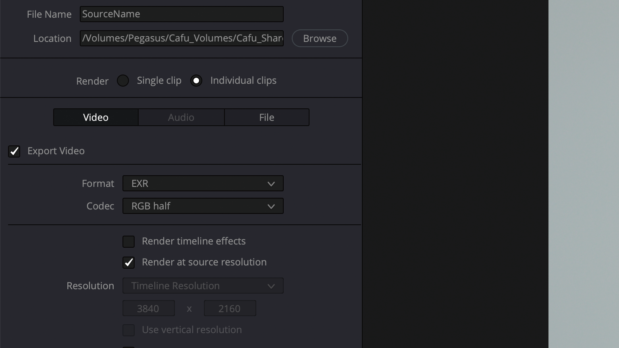Click the width field showing 3840
The height and width of the screenshot is (348, 619).
tap(148, 309)
